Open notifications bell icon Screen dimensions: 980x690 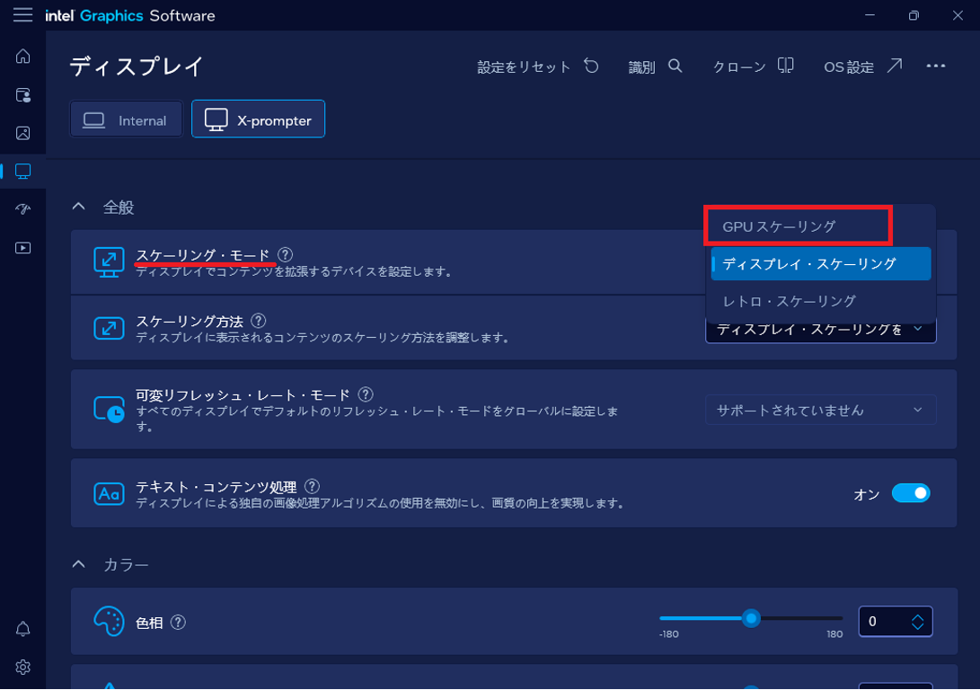[23, 629]
